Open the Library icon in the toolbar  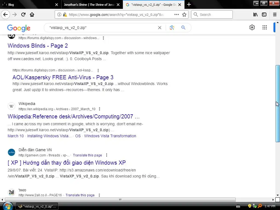(x=255, y=14)
